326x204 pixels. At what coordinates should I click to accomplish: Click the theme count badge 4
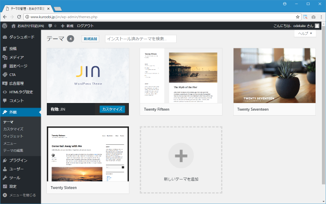(70, 39)
